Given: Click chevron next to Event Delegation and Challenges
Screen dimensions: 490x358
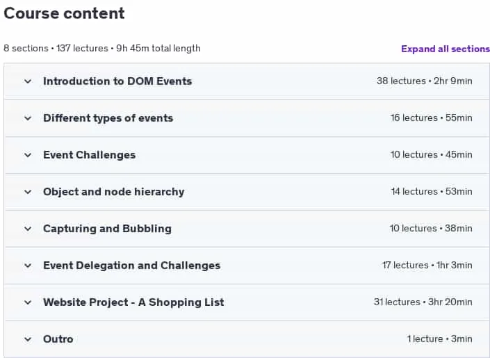Looking at the screenshot, I should click(x=28, y=266).
